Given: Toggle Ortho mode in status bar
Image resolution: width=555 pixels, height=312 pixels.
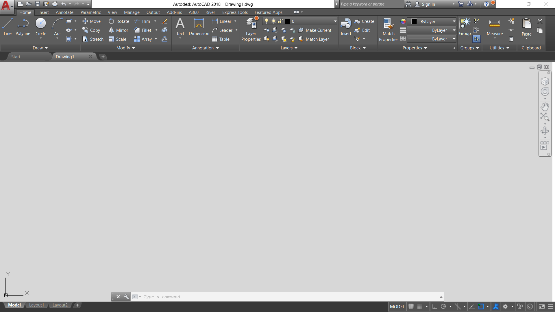Looking at the screenshot, I should coord(434,307).
